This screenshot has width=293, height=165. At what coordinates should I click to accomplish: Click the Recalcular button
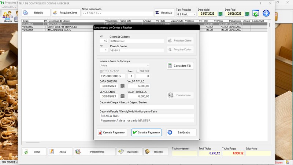(x=164, y=12)
